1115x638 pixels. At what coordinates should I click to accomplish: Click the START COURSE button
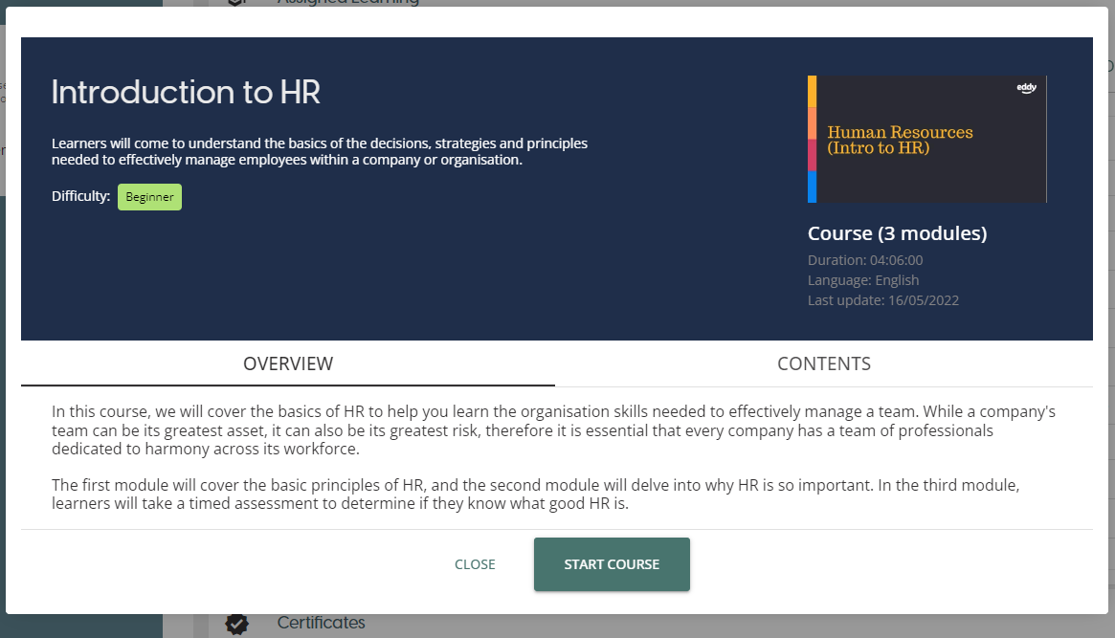click(x=612, y=564)
